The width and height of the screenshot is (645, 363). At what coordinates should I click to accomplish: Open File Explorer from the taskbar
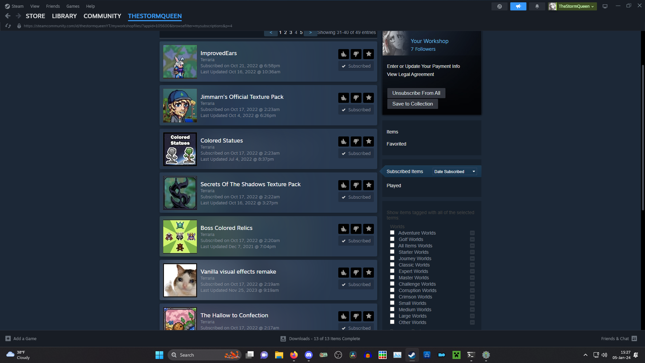click(279, 355)
